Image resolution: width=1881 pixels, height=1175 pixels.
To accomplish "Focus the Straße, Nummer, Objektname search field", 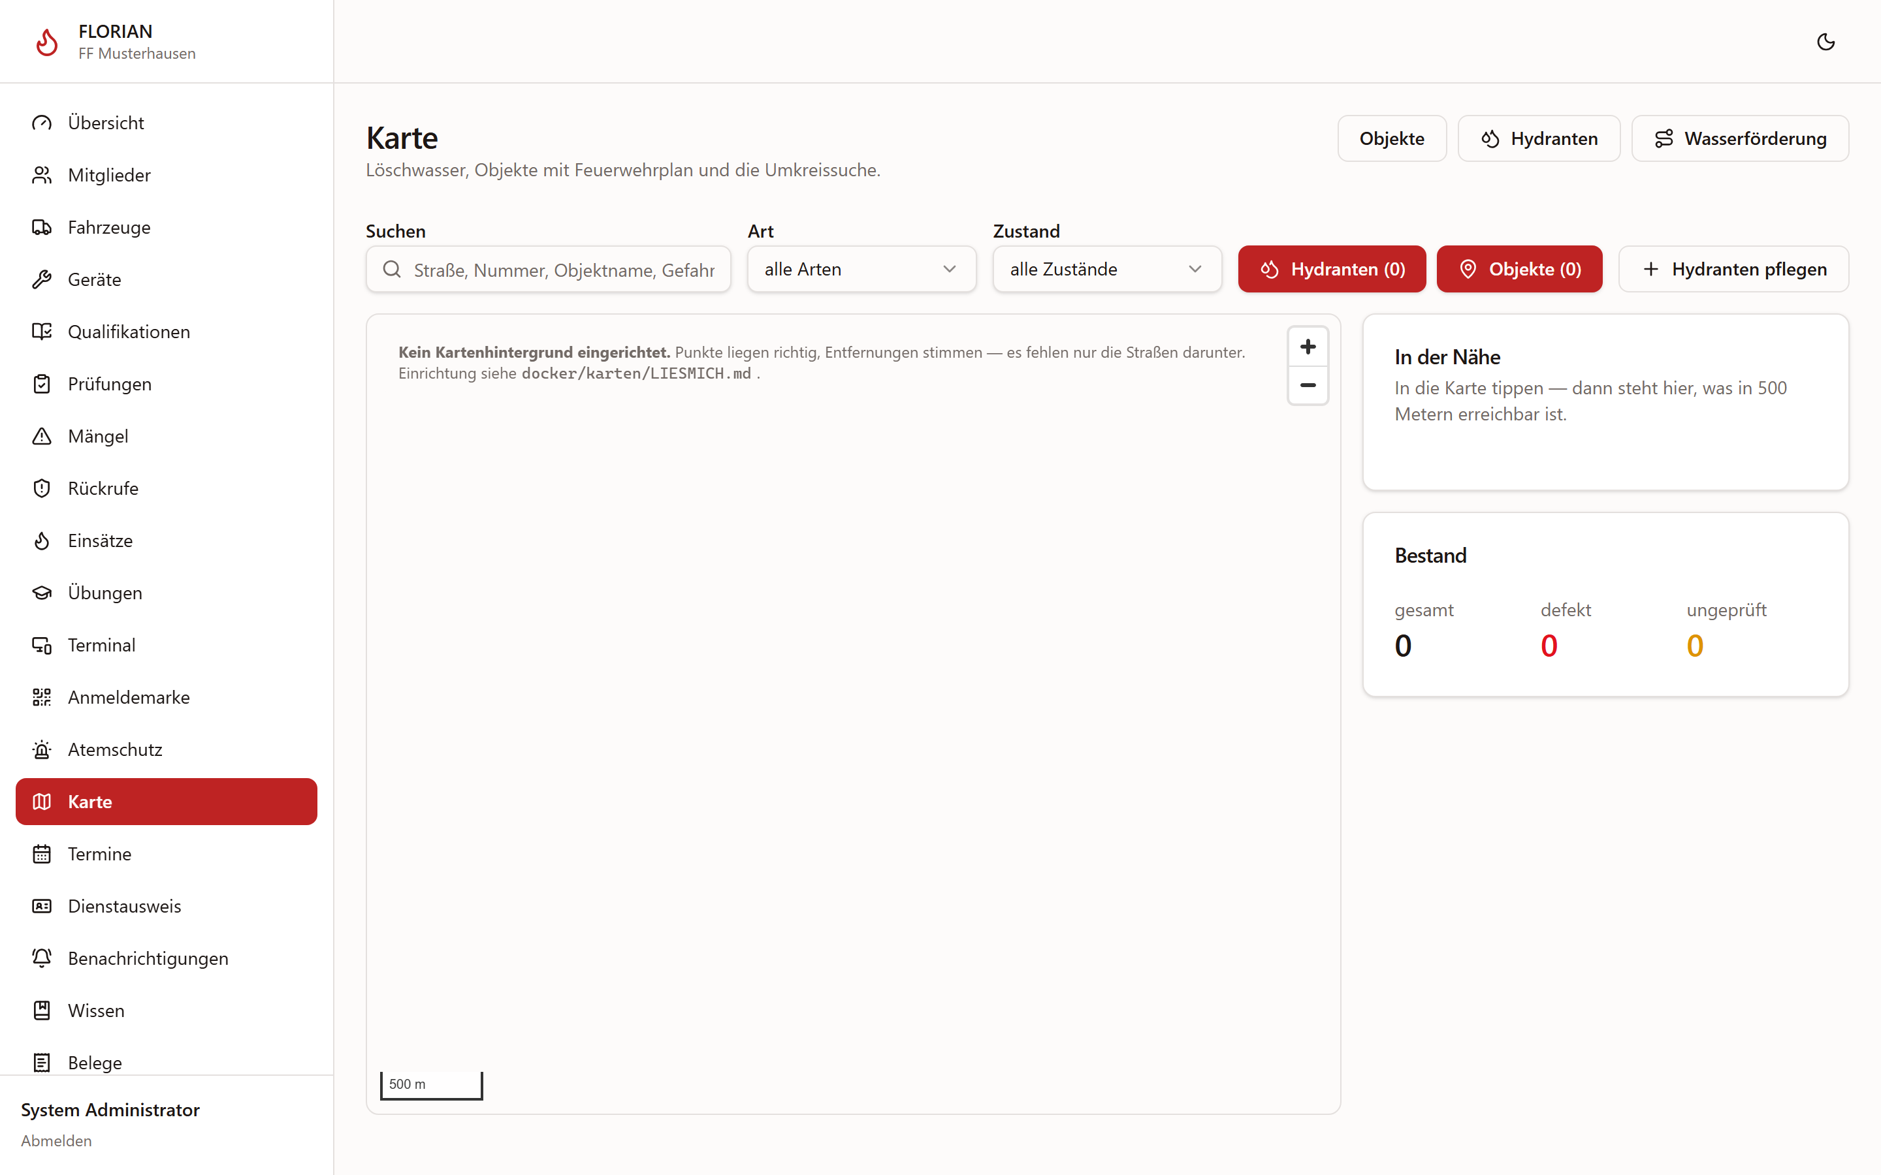I will pos(548,269).
